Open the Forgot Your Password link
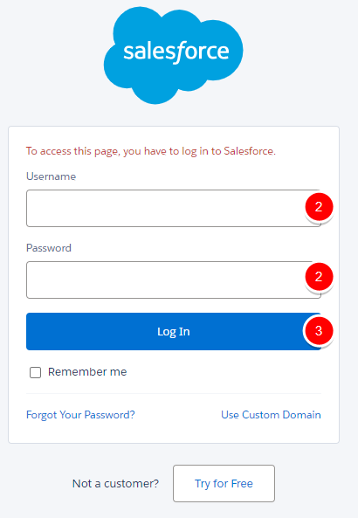 (80, 415)
